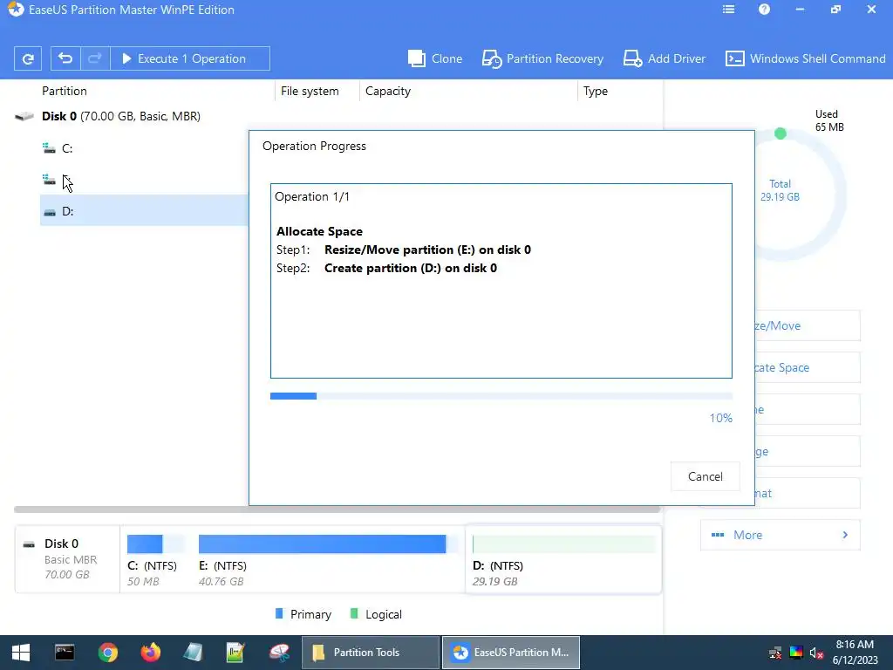Click the File system column header
The width and height of the screenshot is (893, 670).
click(x=310, y=91)
